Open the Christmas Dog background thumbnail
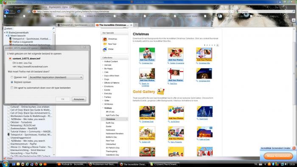The image size is (297, 167). 147,54
